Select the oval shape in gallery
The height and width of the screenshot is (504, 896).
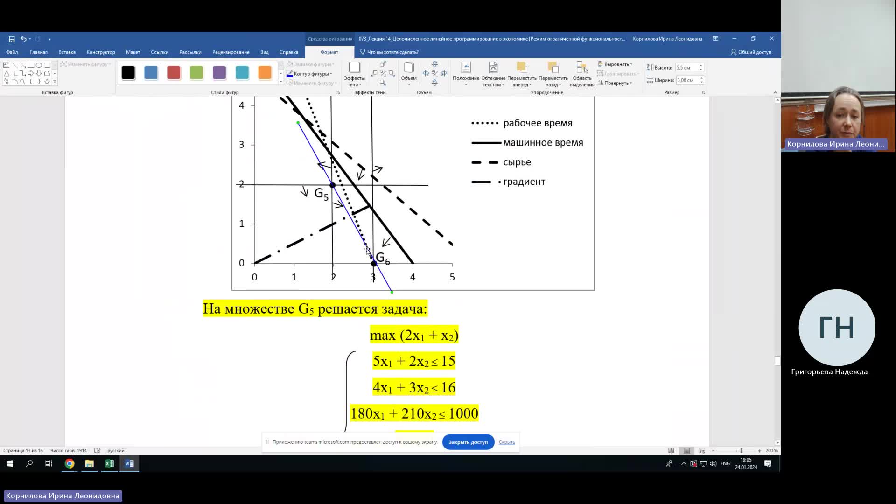click(x=39, y=65)
